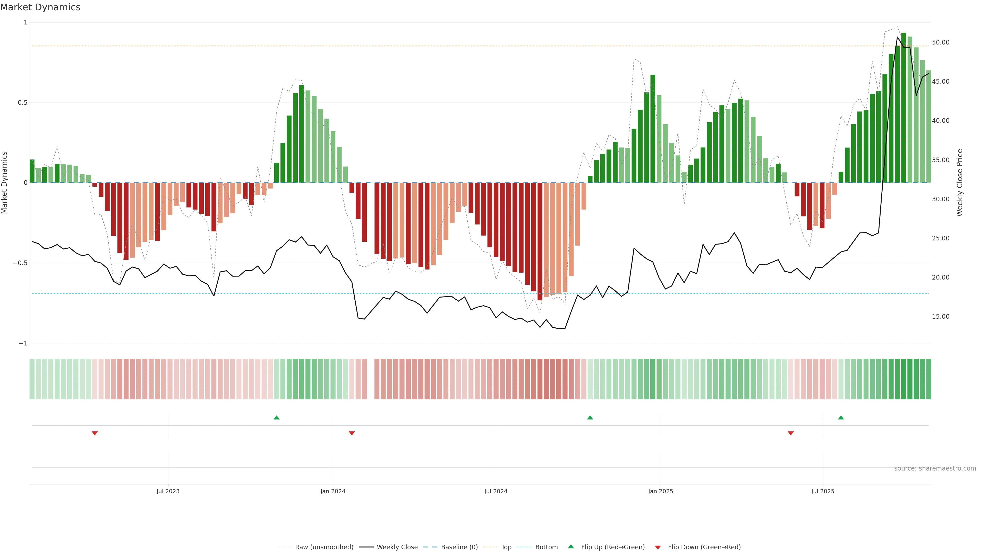The height and width of the screenshot is (556, 989).
Task: Click green flip-up marker between Jul 2024 and Jan 2025
Action: 590,418
